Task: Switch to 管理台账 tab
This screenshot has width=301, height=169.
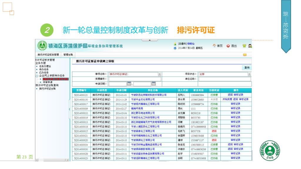Action: pos(68,55)
